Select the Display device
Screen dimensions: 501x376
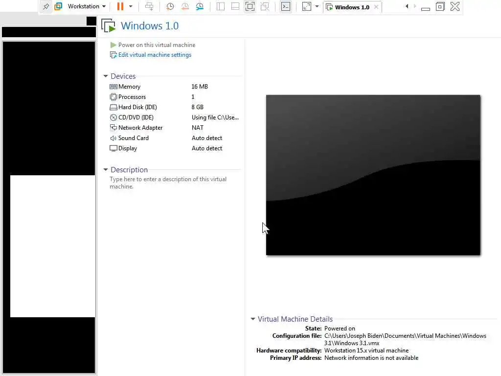174,148
